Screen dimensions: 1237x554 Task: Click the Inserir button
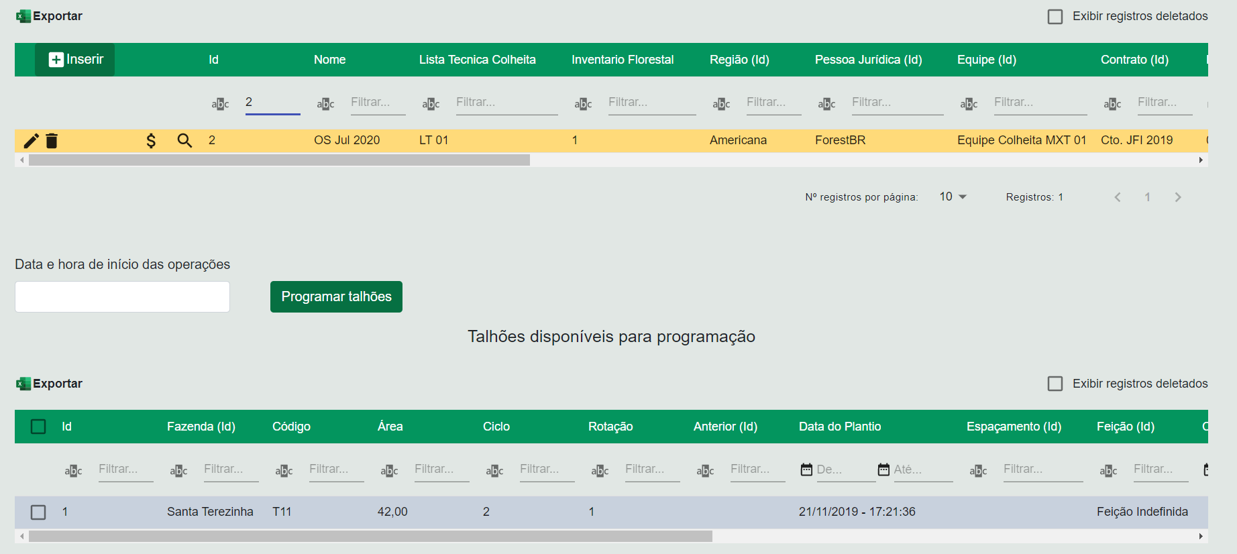(75, 60)
